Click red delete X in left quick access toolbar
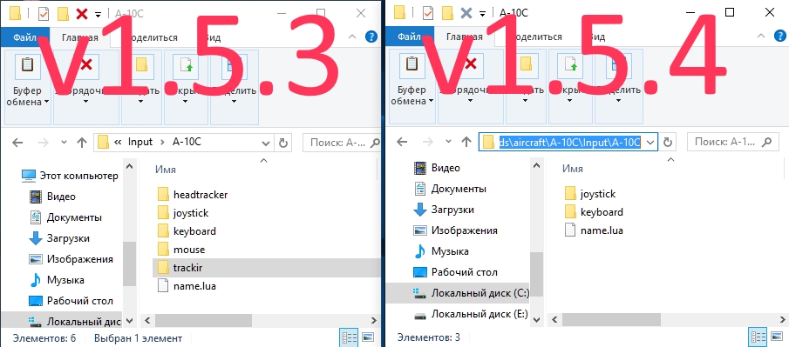The image size is (789, 347). pos(82,14)
